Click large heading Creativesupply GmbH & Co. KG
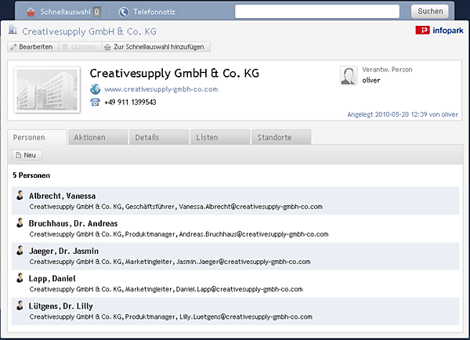470x340 pixels. click(175, 73)
